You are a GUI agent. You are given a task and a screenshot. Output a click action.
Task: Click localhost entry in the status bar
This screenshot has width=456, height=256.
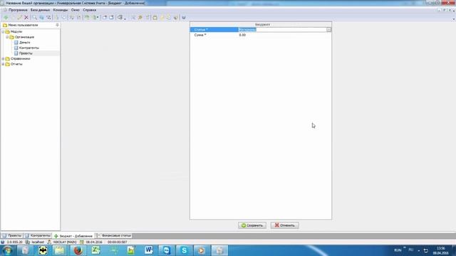pyautogui.click(x=38, y=242)
